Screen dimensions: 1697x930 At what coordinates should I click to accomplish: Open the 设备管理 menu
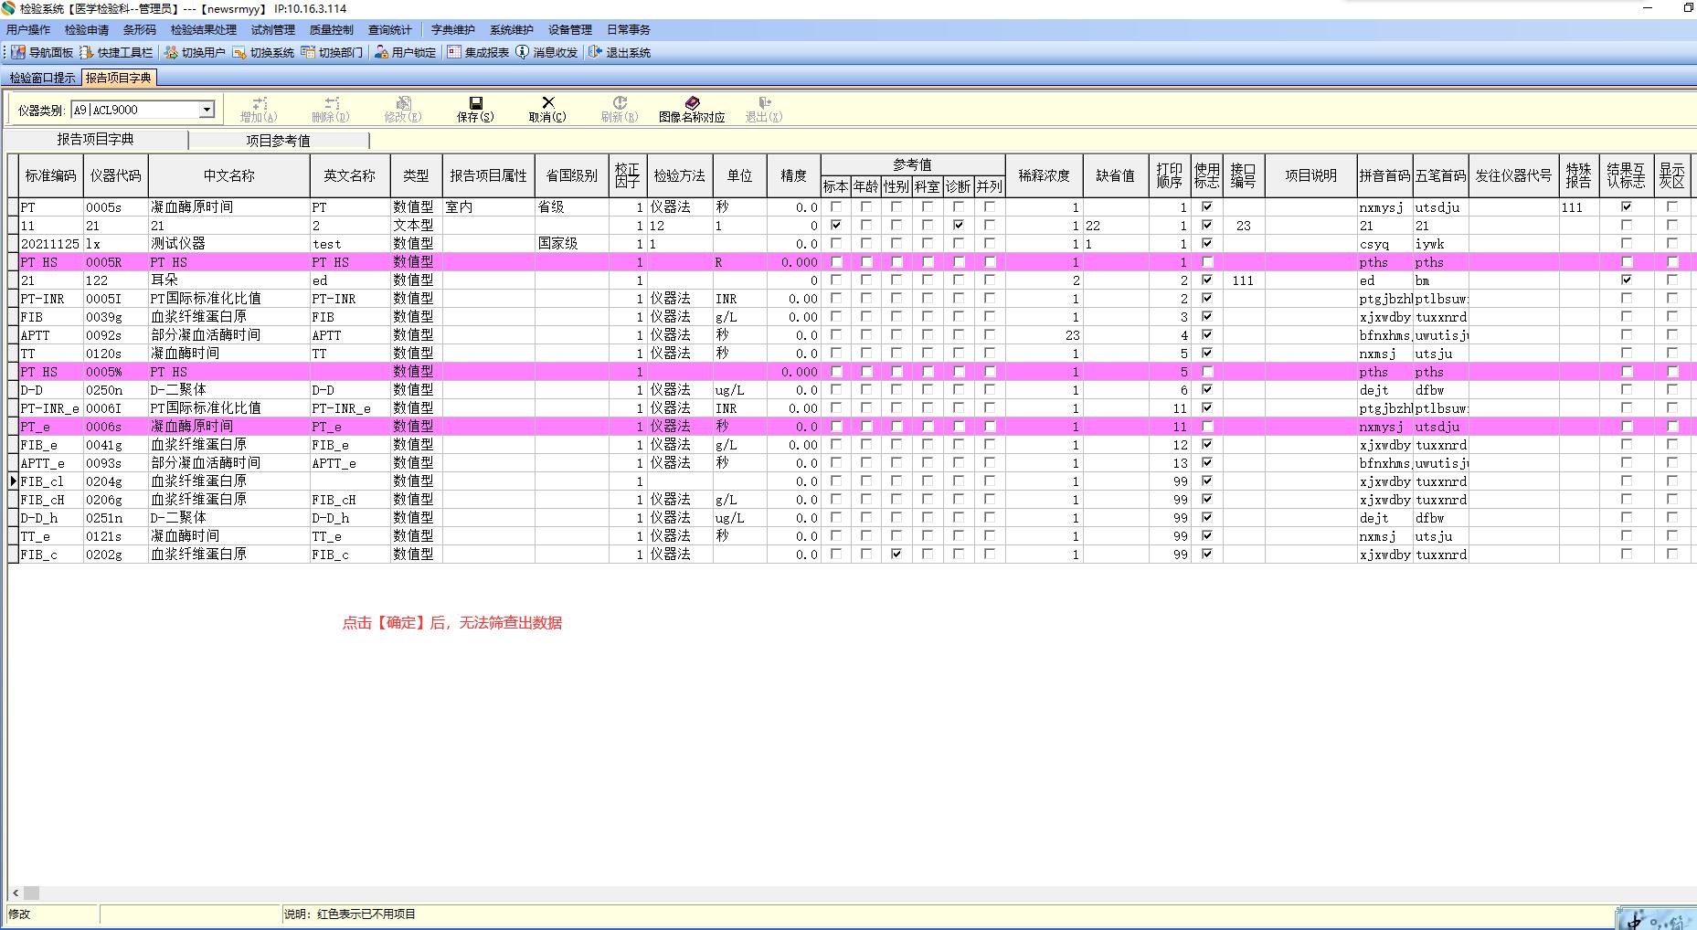pos(569,30)
